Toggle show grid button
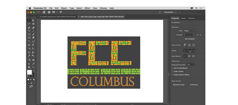 [189, 45]
